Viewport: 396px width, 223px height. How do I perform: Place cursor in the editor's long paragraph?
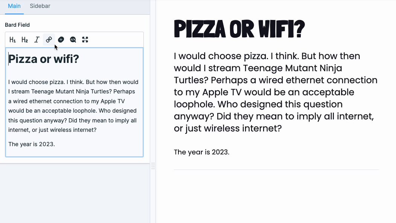tap(73, 106)
